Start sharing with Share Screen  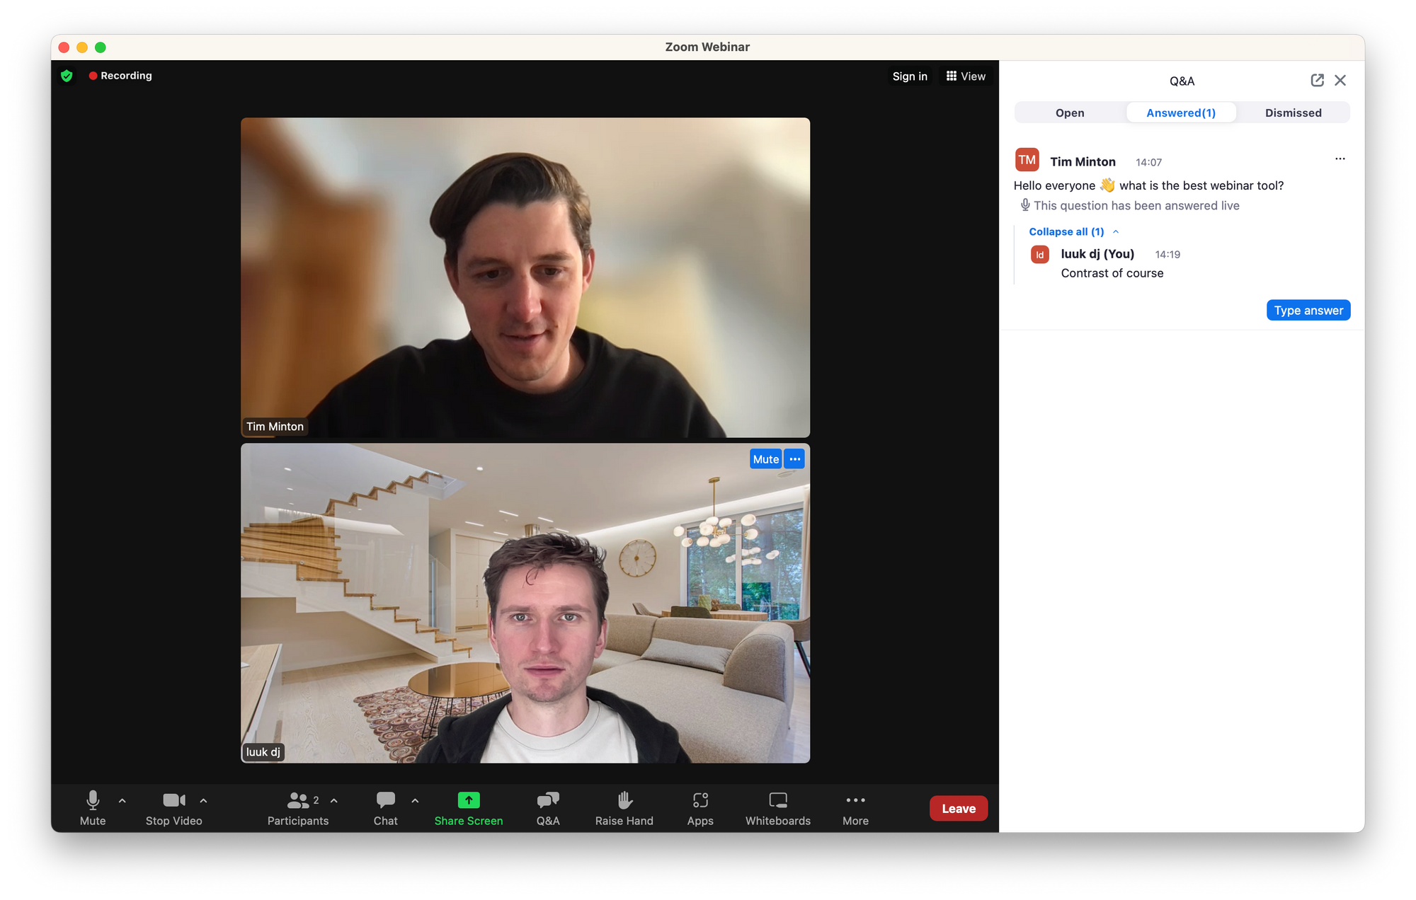click(x=469, y=808)
